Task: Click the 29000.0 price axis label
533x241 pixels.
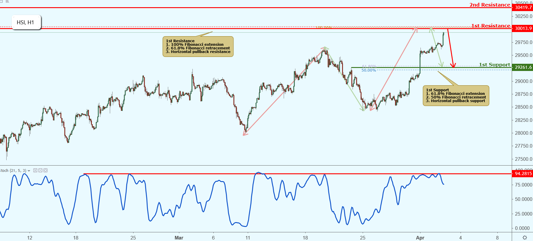Action: [x=523, y=81]
